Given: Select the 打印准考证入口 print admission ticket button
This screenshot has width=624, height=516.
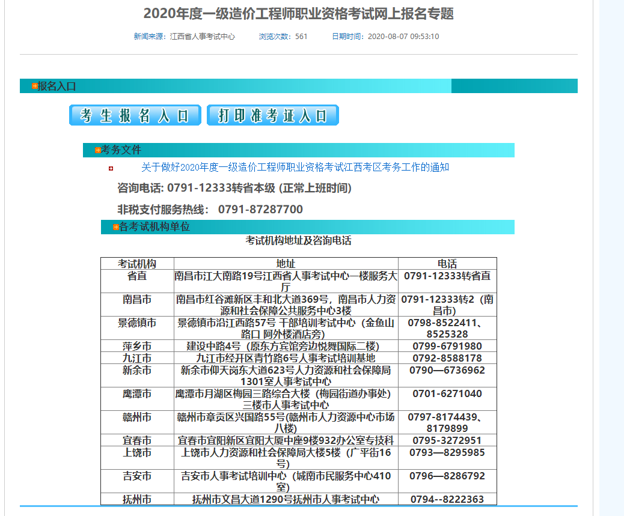Looking at the screenshot, I should [272, 115].
